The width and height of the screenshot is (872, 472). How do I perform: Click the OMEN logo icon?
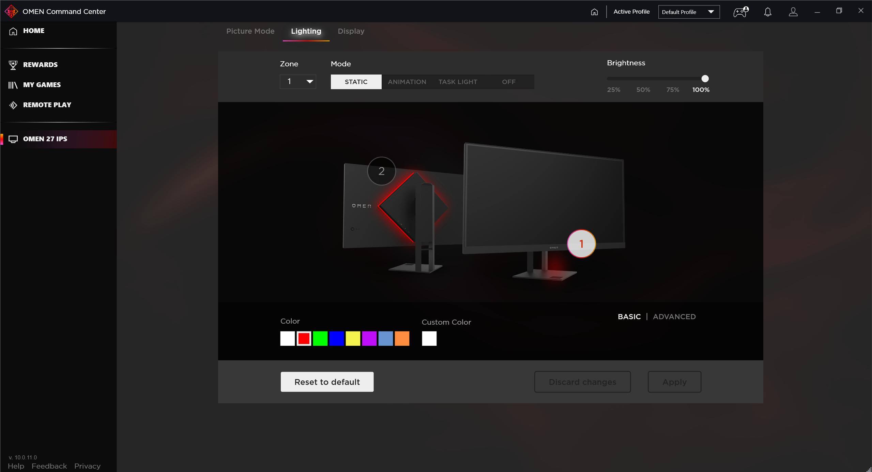point(11,11)
